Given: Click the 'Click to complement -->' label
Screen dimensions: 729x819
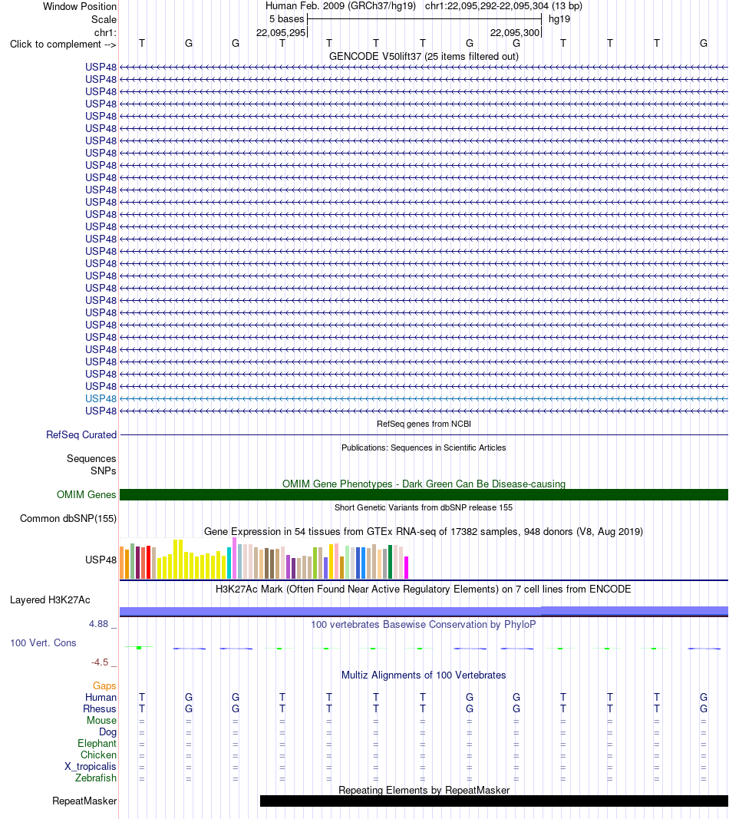Looking at the screenshot, I should (x=63, y=45).
